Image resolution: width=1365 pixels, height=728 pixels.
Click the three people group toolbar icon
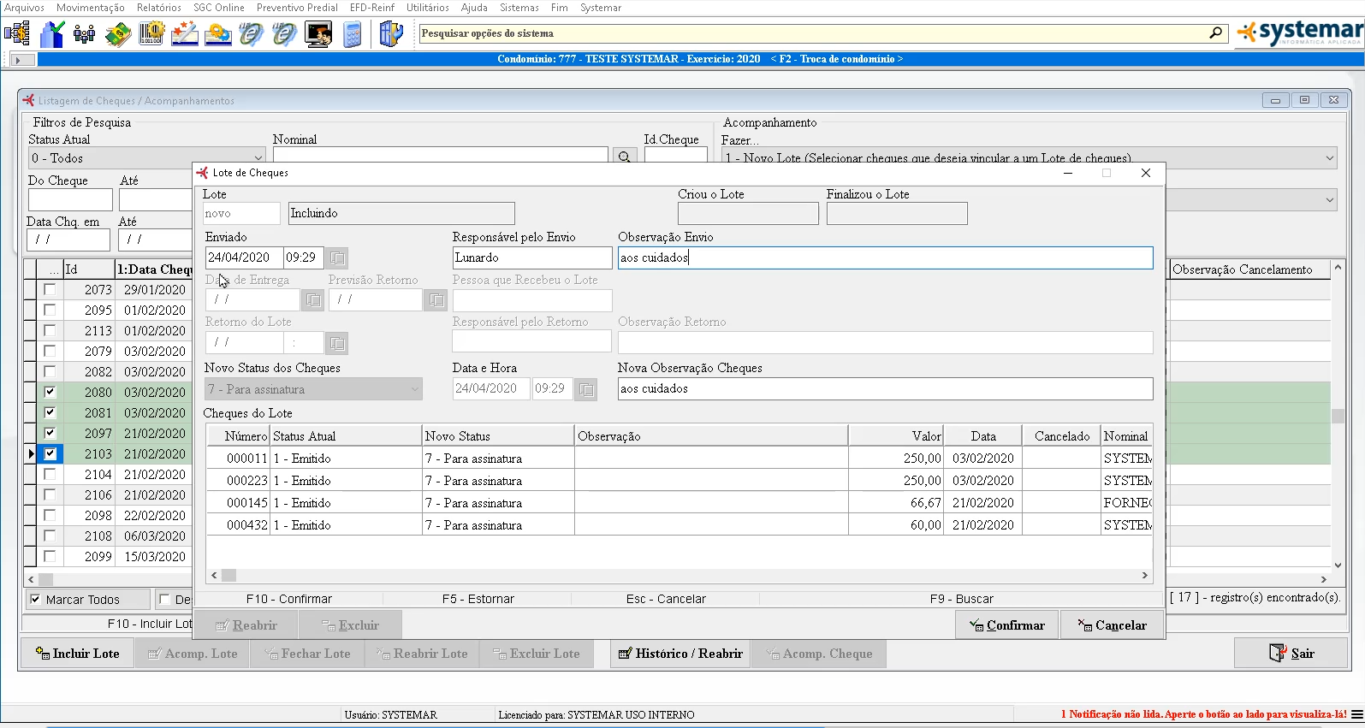(x=84, y=34)
